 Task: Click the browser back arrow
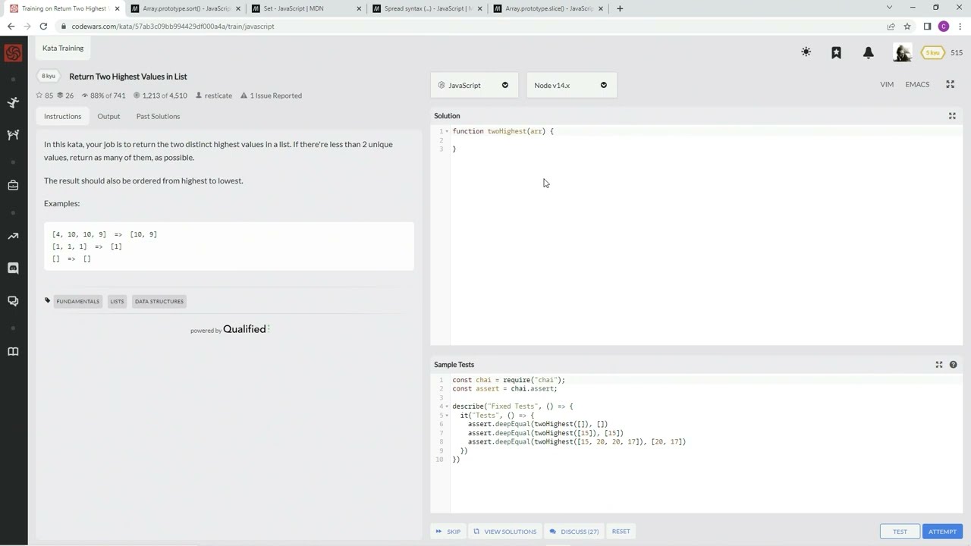pos(11,27)
